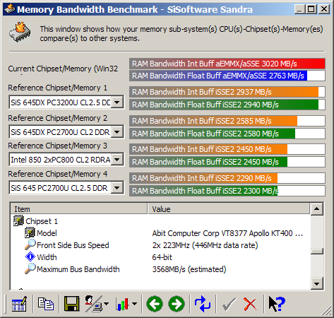334x318 pixels.
Task: Open dropdown arrow beside bar chart icon
Action: click(134, 304)
